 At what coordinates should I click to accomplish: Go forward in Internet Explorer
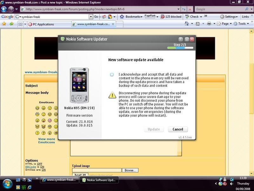(x=11, y=9)
